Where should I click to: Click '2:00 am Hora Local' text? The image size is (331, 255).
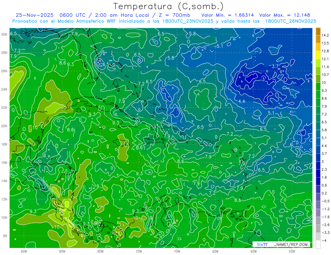click(122, 15)
